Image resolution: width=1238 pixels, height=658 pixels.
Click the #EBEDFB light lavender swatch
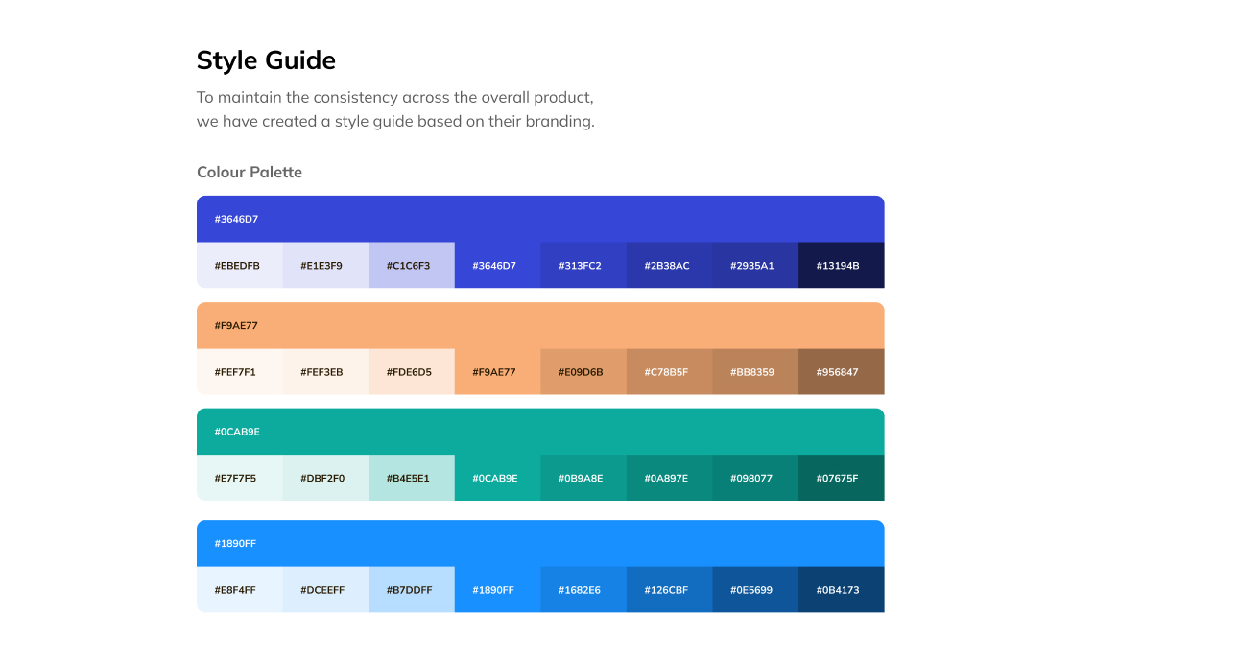click(x=239, y=266)
